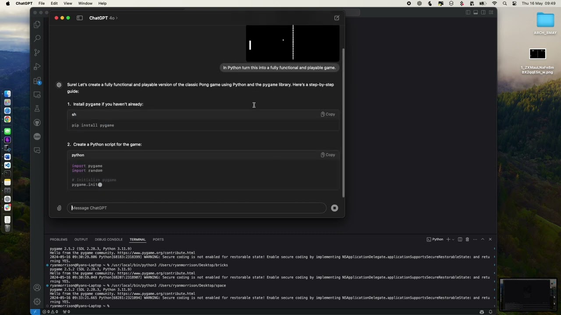The image size is (561, 315).
Task: Click the uploaded Pong image thumbnail
Action: [x=293, y=43]
